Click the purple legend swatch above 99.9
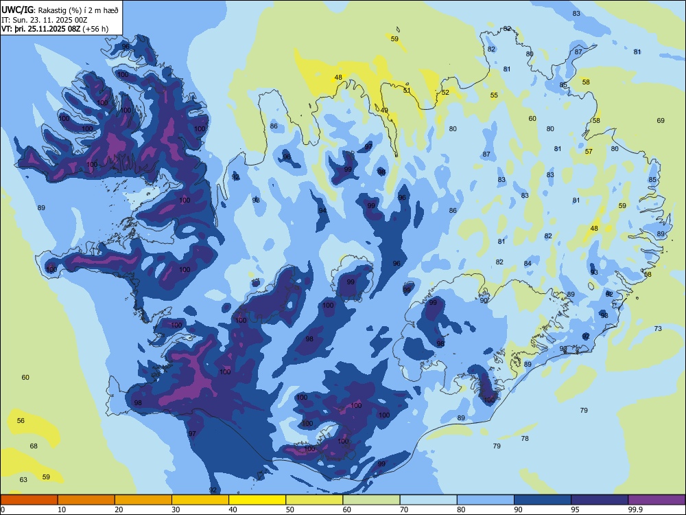 pos(657,500)
